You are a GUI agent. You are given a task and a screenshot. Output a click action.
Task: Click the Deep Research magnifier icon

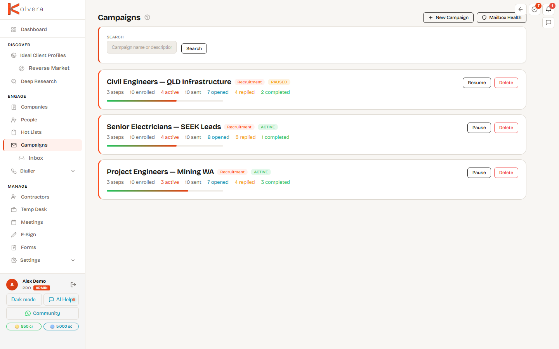[14, 81]
